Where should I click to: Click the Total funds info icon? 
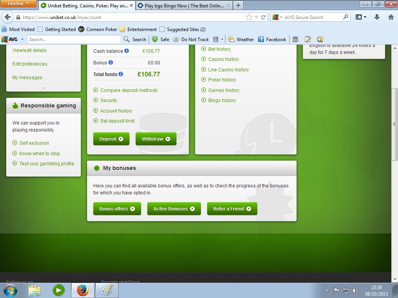click(x=121, y=74)
